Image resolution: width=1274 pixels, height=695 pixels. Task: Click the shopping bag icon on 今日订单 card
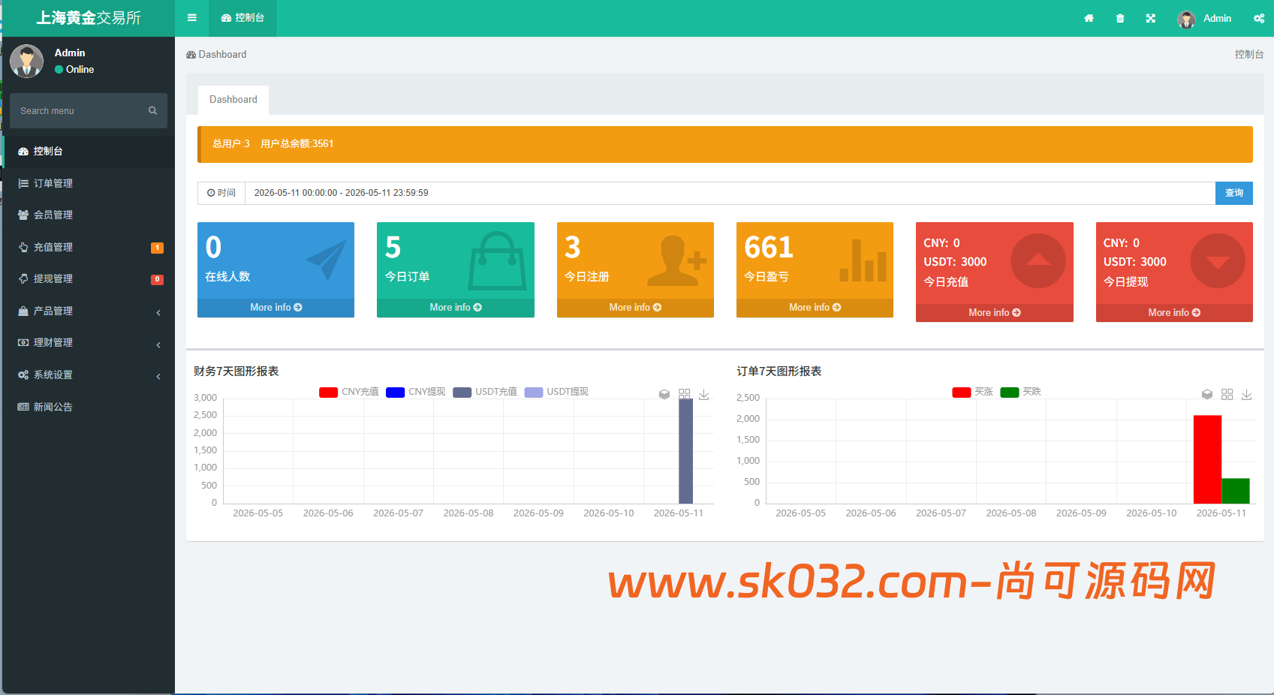pyautogui.click(x=497, y=261)
